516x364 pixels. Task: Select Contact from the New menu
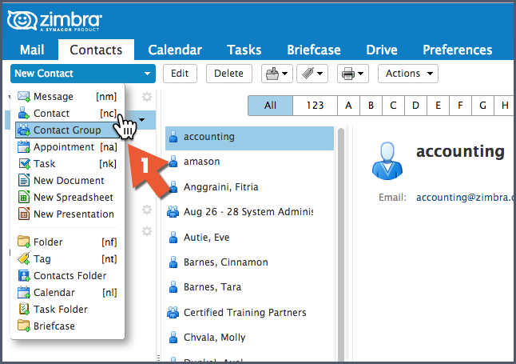(67, 113)
